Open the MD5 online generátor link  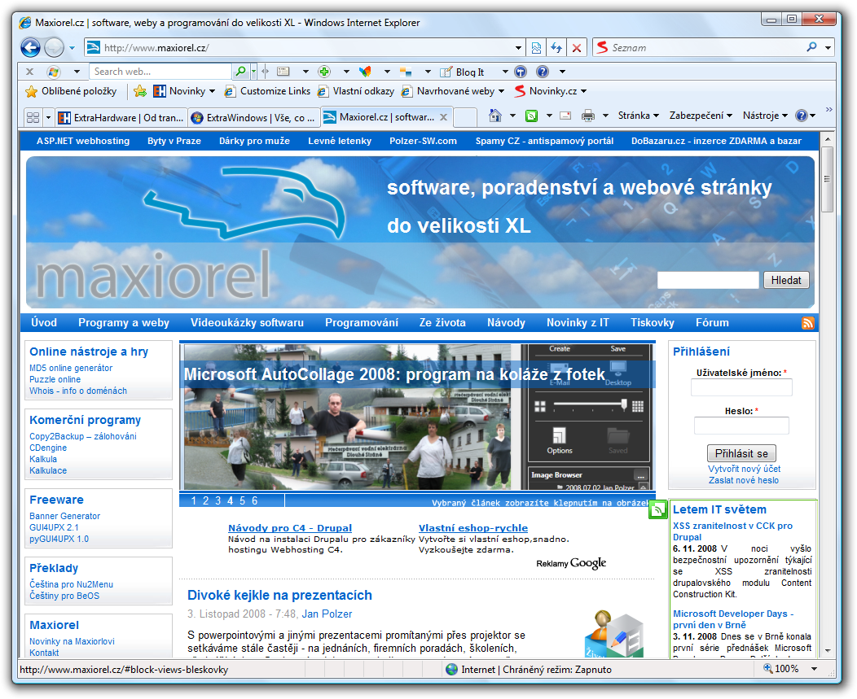point(71,368)
